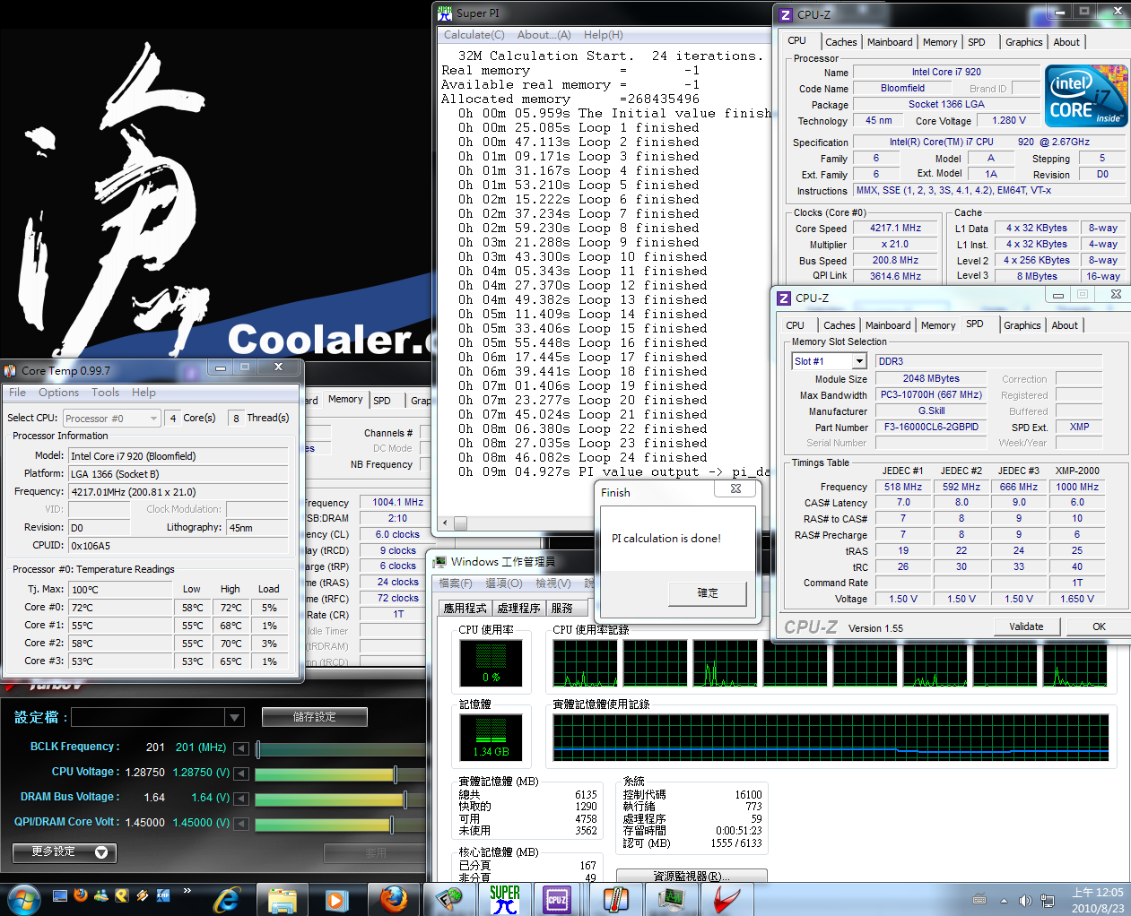Screen dimensions: 1131x916
Task: Click the Intel Core i7 logo in CPU-Z
Action: point(1086,95)
